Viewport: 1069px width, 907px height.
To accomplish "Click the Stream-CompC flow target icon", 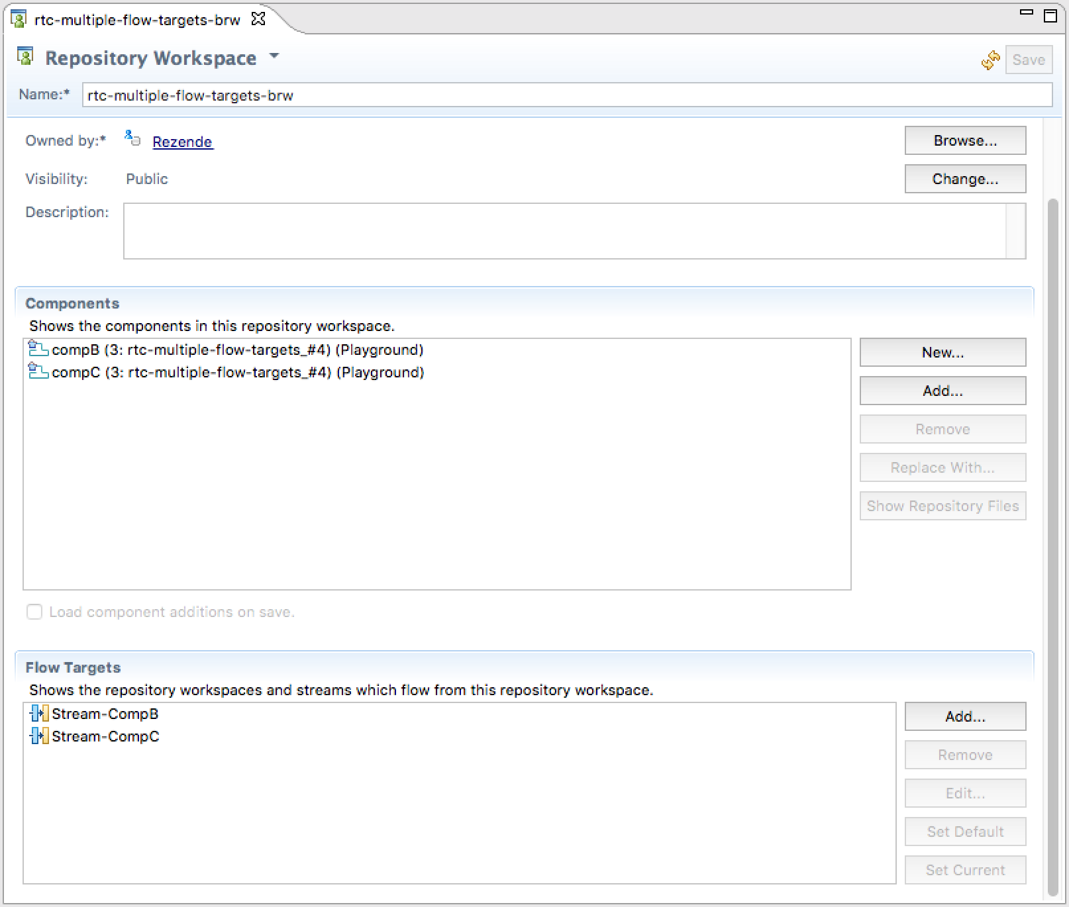I will [x=40, y=736].
